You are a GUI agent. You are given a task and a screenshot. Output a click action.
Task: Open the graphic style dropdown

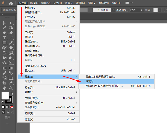coord(159,10)
